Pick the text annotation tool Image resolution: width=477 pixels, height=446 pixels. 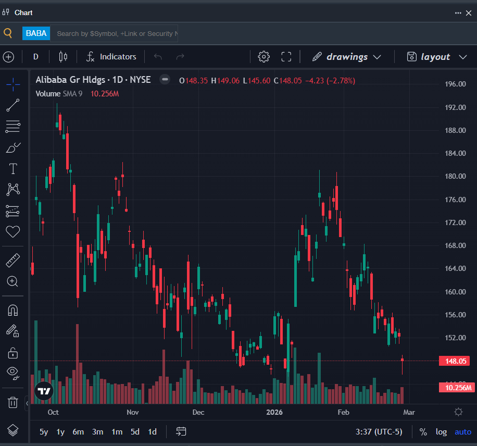(12, 169)
